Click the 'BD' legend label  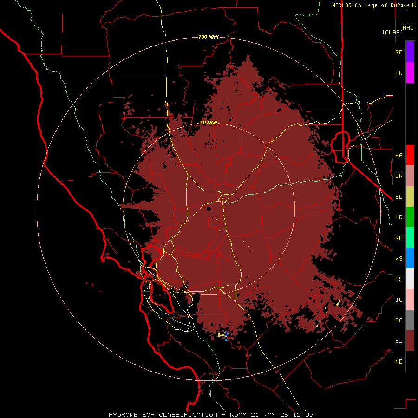coord(398,197)
